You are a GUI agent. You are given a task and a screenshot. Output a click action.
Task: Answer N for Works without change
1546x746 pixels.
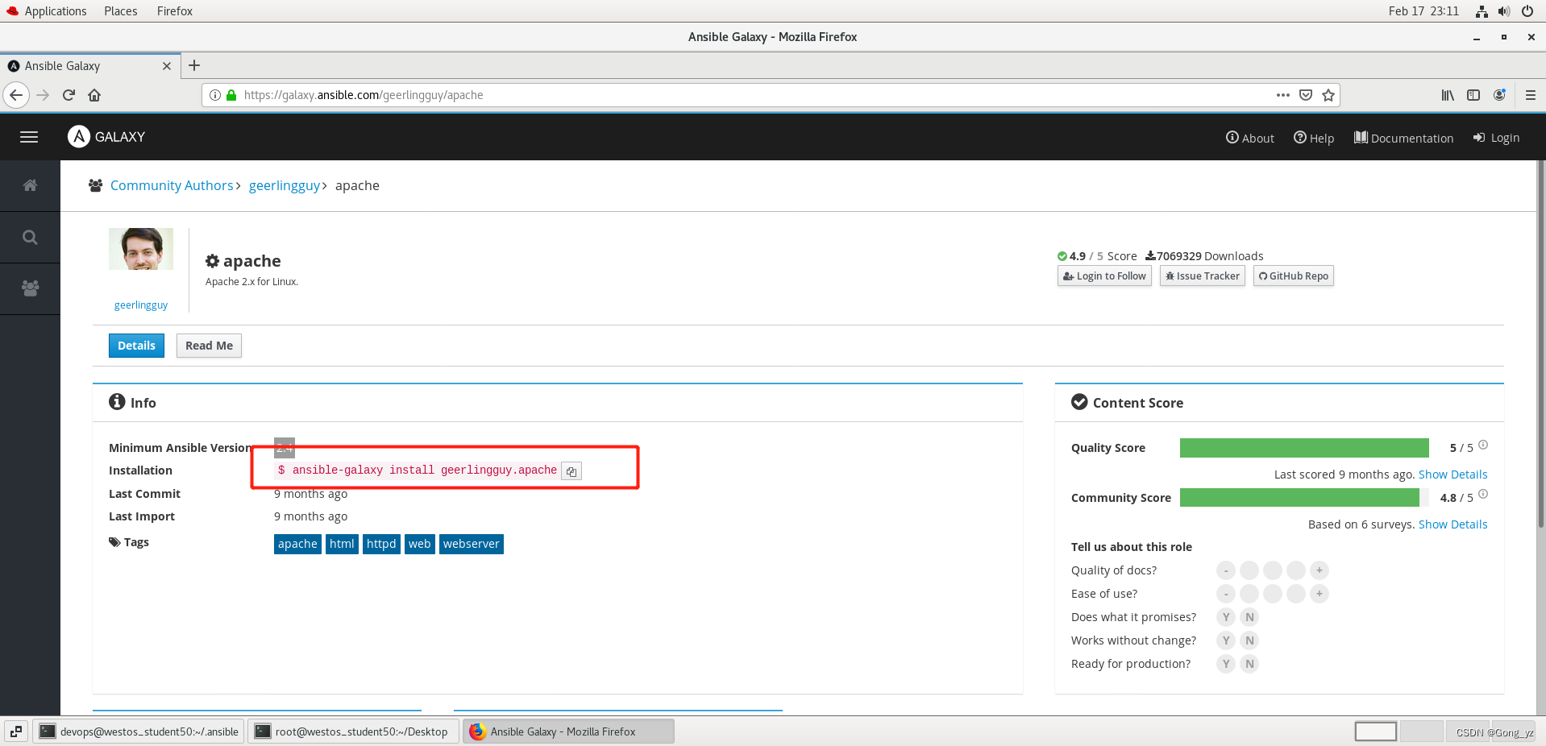1249,640
